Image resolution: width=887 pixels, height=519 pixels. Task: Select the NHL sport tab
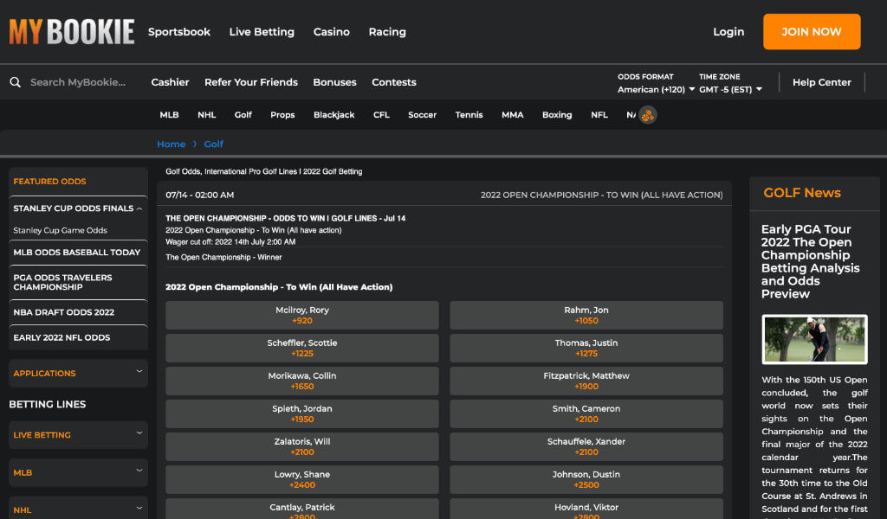point(206,115)
